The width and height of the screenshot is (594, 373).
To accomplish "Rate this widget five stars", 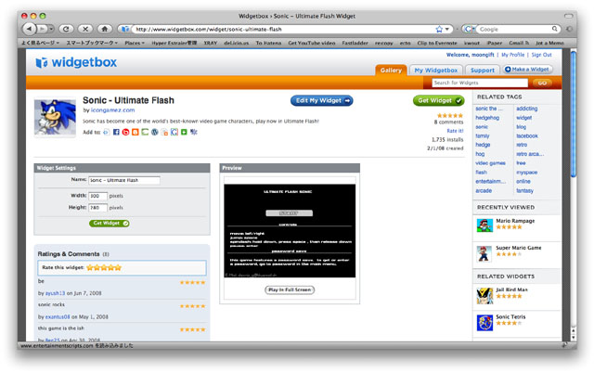I will tap(118, 268).
